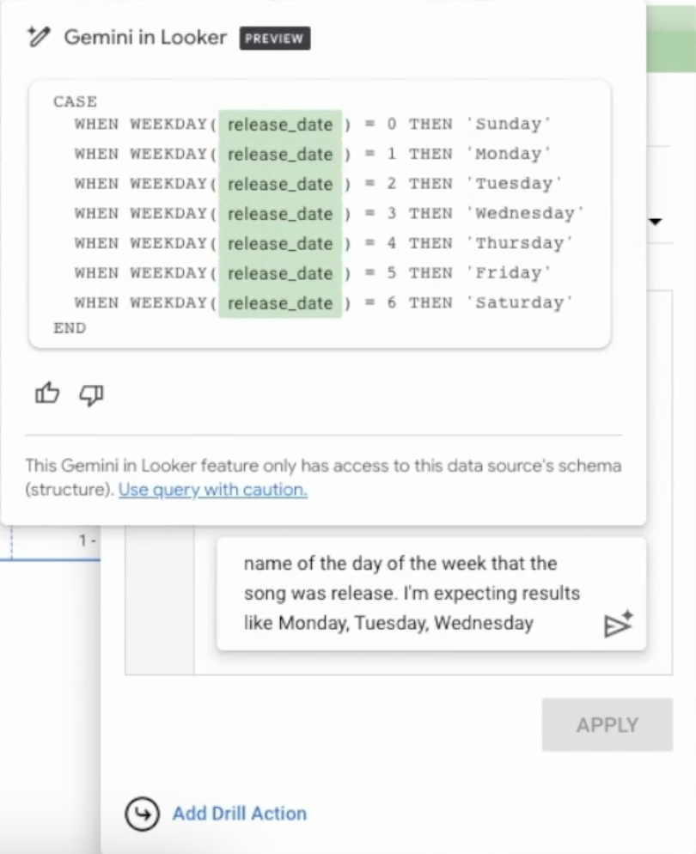Select release_date field chip on the Sunday line

[280, 125]
